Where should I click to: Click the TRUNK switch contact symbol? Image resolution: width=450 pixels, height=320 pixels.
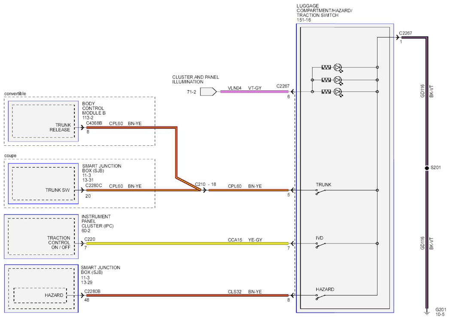coord(321,192)
